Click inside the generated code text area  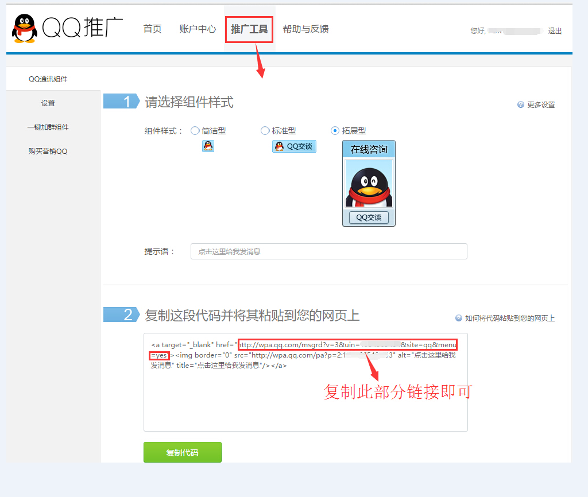[305, 382]
